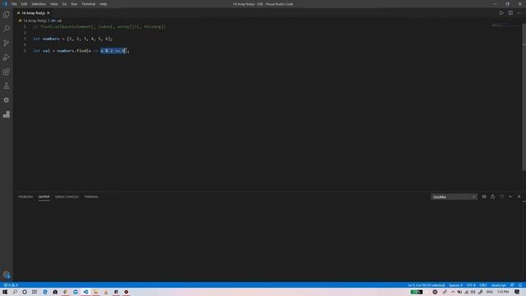This screenshot has width=526, height=296.
Task: Open the Run menu
Action: click(x=74, y=4)
